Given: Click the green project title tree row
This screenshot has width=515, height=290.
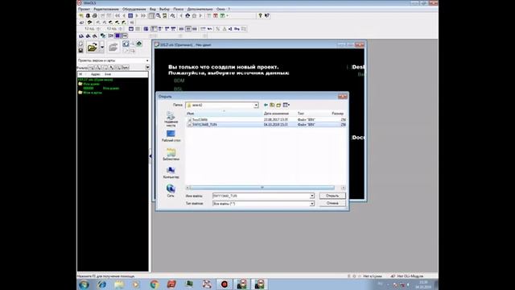Looking at the screenshot, I should click(x=95, y=80).
